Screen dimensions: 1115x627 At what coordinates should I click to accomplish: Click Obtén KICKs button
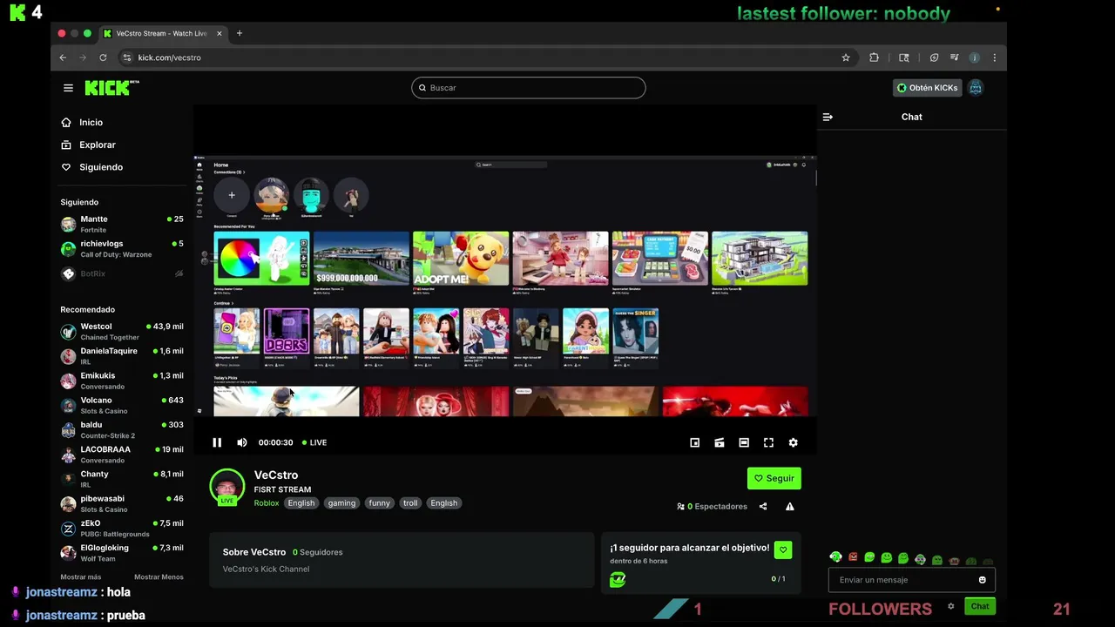point(928,88)
